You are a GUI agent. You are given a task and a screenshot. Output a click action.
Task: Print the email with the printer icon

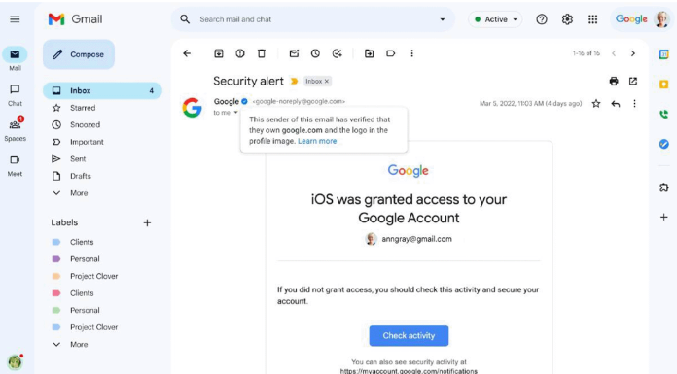click(614, 81)
